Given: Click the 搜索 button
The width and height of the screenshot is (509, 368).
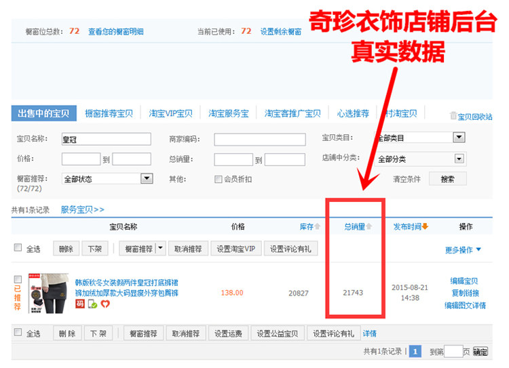Looking at the screenshot, I should pyautogui.click(x=448, y=179).
